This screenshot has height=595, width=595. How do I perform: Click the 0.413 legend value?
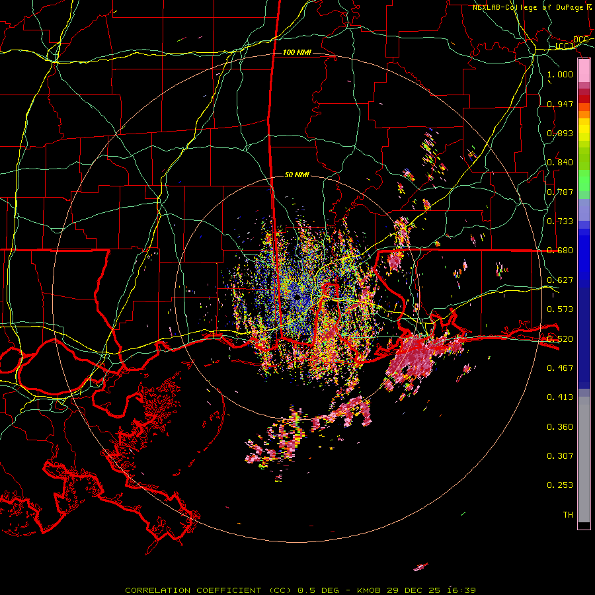(560, 397)
